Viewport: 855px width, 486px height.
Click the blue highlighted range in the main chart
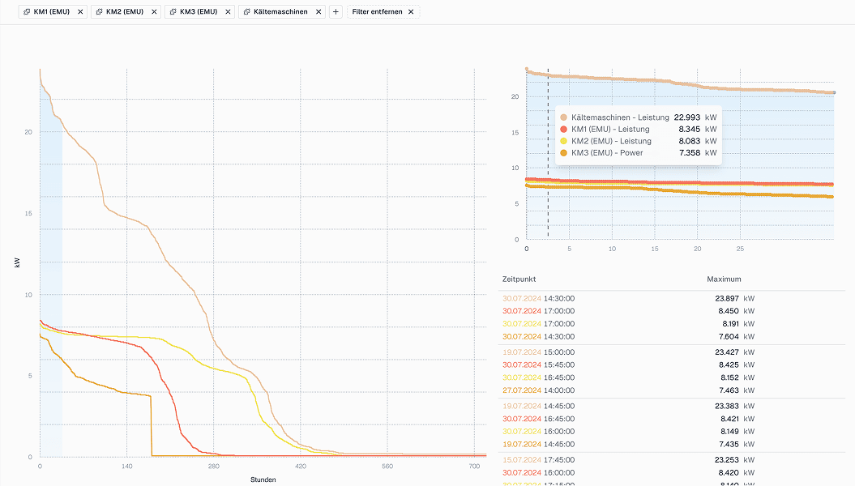(50, 243)
